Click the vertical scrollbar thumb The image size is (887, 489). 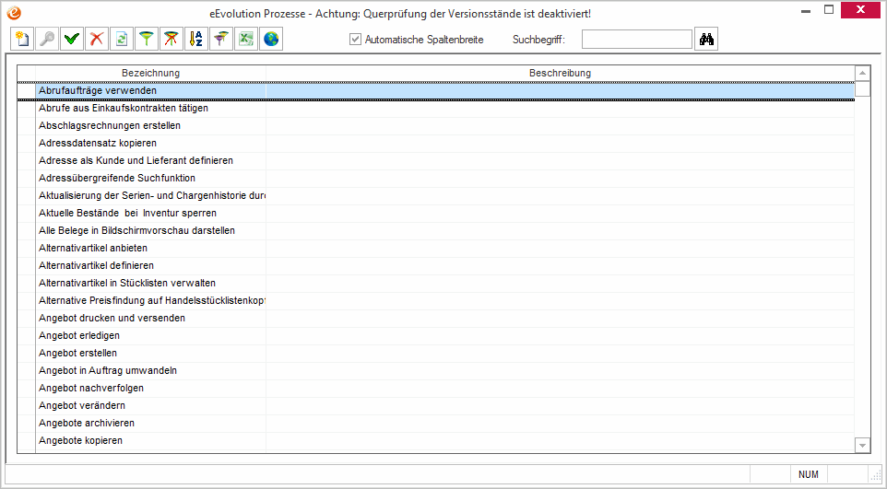(x=862, y=89)
